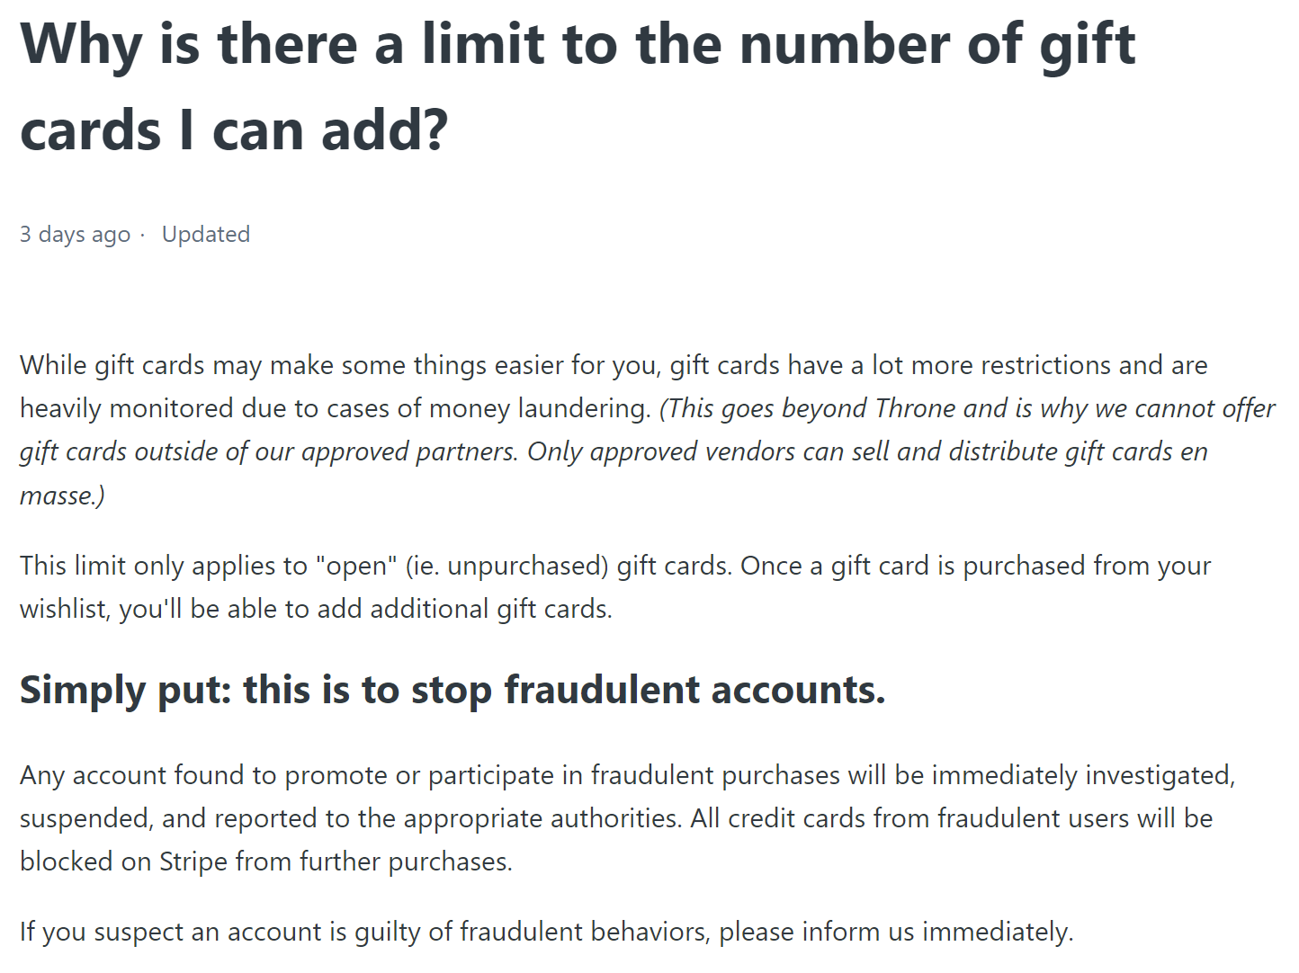This screenshot has width=1299, height=973.
Task: Click the word "wishlist" in paragraph
Action: 65,609
